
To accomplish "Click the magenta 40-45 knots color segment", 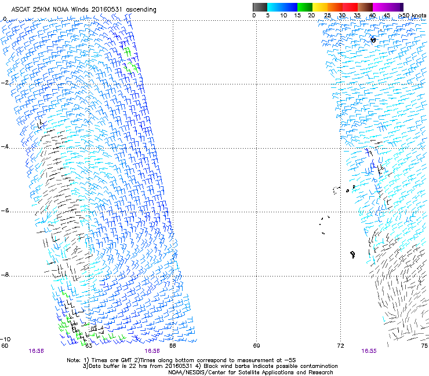I will click(380, 7).
